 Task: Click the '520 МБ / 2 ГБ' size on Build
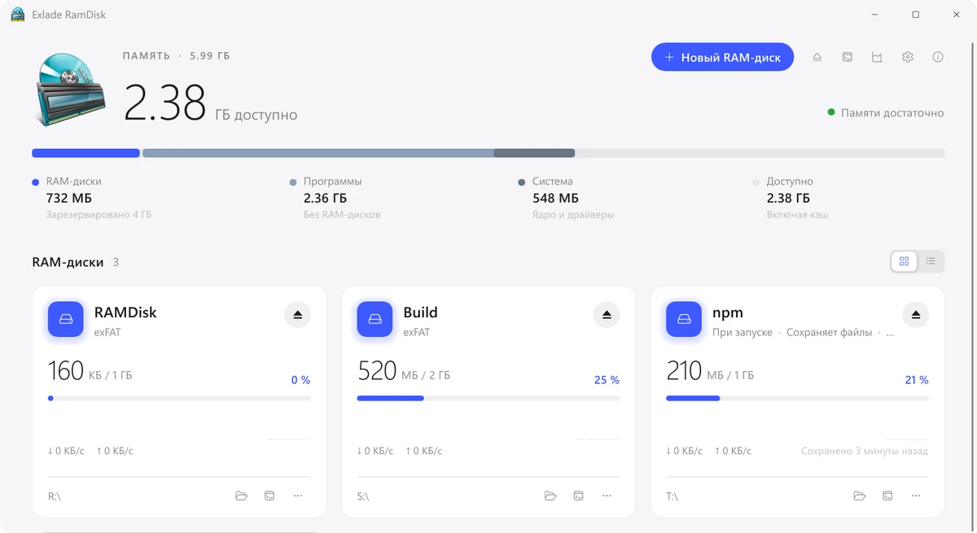[x=404, y=372]
